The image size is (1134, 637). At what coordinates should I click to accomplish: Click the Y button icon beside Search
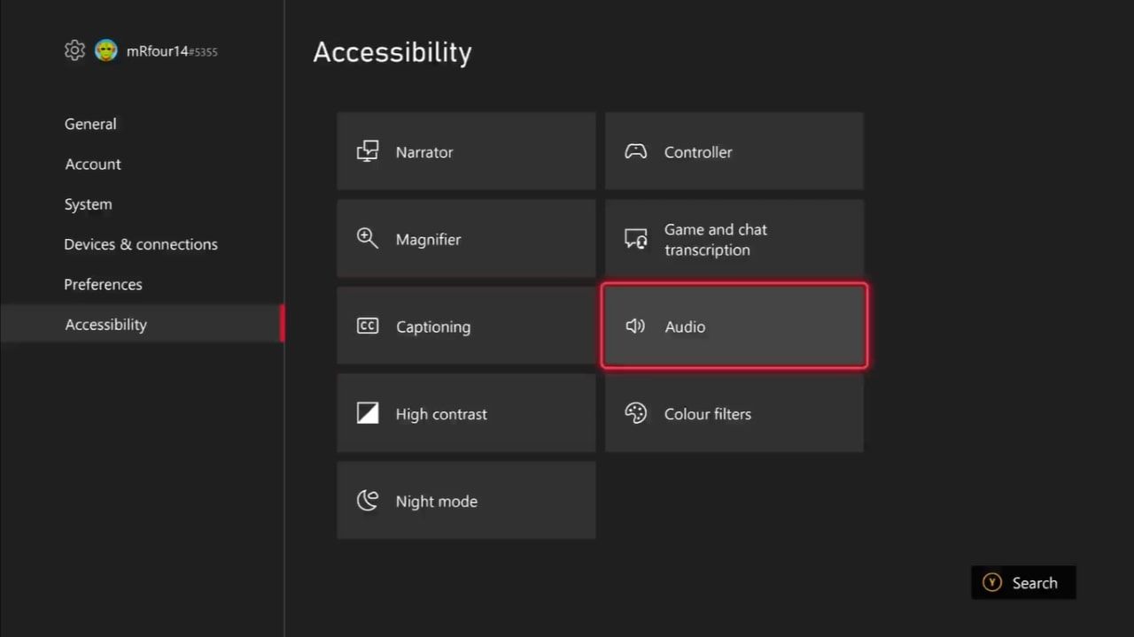click(x=992, y=583)
